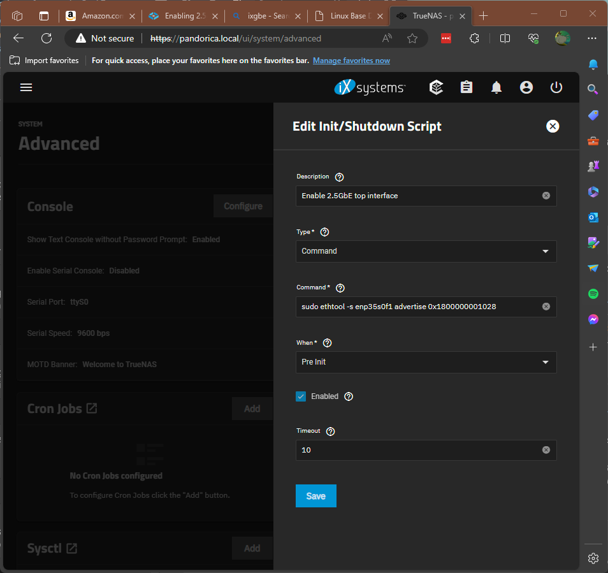
Task: Click Import favorites in the favorites bar
Action: (44, 61)
